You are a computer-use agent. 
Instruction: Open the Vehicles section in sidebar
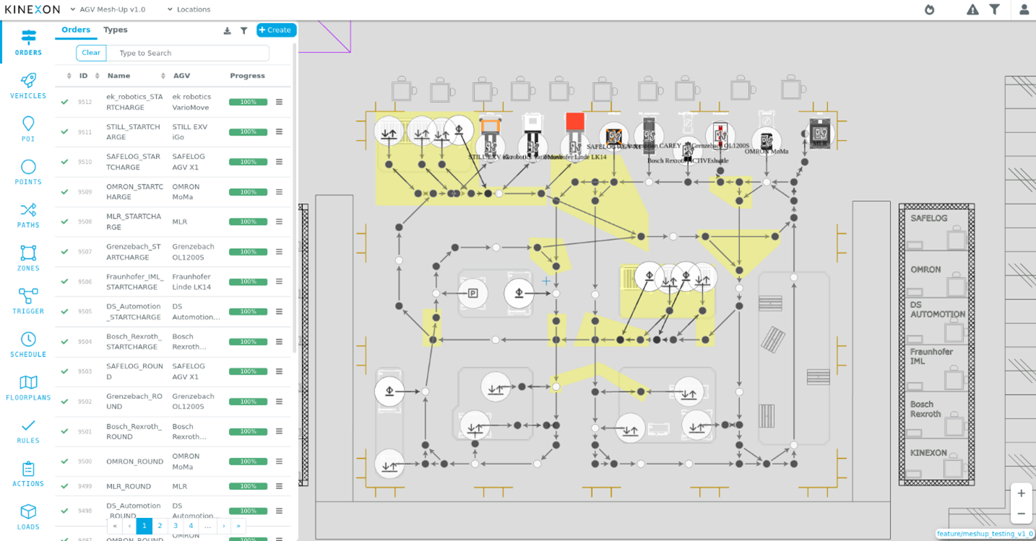pyautogui.click(x=28, y=85)
